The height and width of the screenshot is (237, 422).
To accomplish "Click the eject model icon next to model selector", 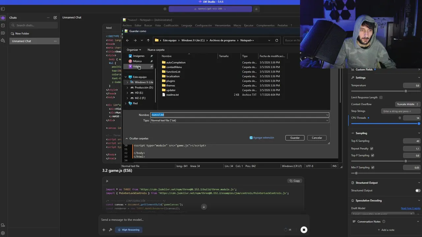I will click(256, 9).
